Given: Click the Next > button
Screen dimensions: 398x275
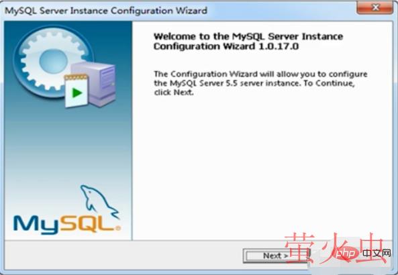Looking at the screenshot, I should pos(276,256).
